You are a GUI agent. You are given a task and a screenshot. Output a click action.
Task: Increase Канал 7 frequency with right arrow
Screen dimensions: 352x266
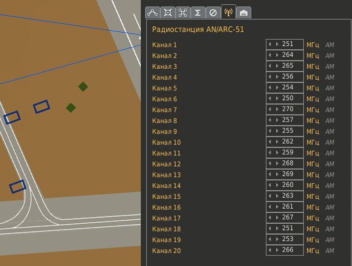pos(277,110)
